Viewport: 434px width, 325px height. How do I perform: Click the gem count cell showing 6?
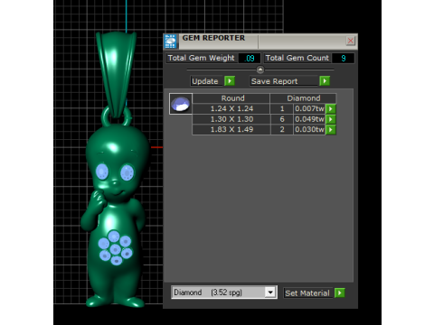tap(282, 119)
